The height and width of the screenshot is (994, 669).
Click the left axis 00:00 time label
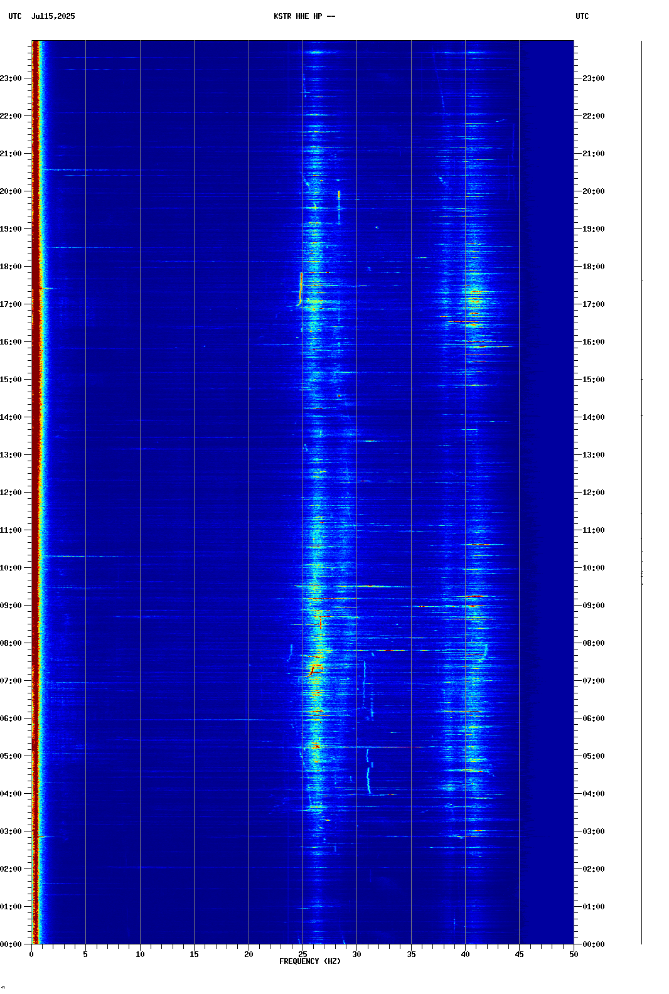point(11,944)
